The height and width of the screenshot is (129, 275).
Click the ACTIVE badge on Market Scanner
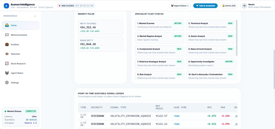pos(178,23)
